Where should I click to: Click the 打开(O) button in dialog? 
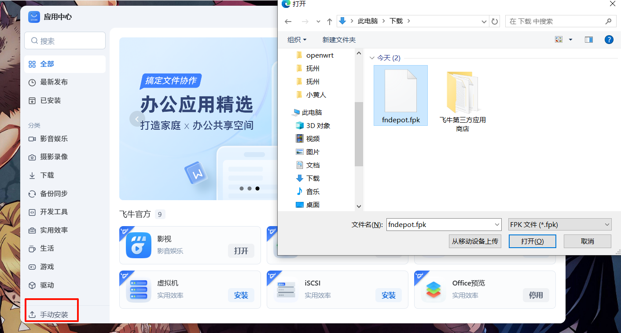coord(533,242)
